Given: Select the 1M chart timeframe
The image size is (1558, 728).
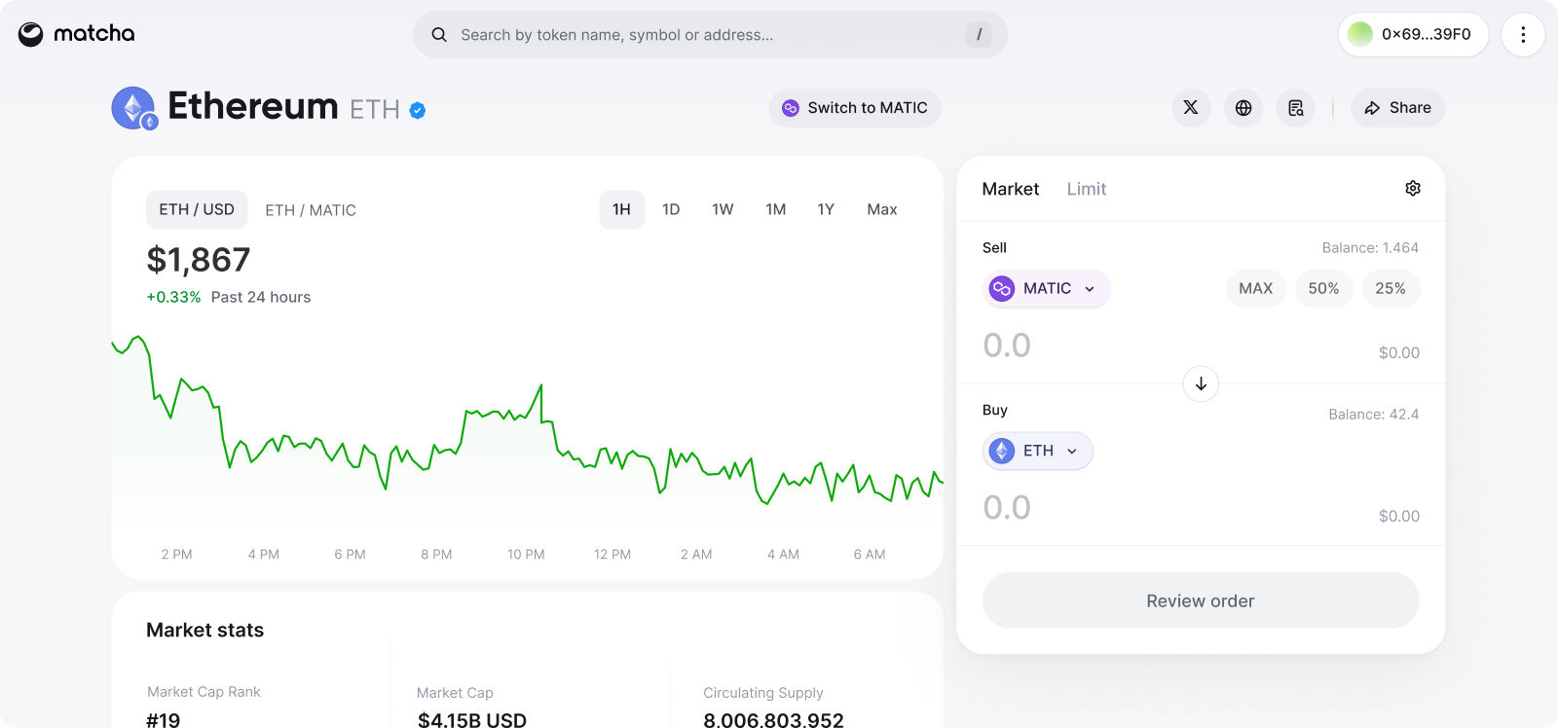Looking at the screenshot, I should [775, 209].
